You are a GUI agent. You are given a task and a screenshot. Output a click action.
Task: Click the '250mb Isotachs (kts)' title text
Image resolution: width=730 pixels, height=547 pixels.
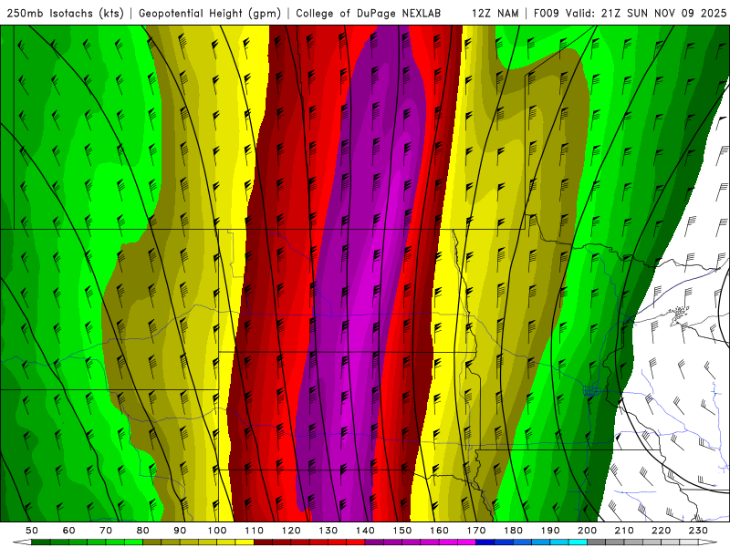coord(66,13)
